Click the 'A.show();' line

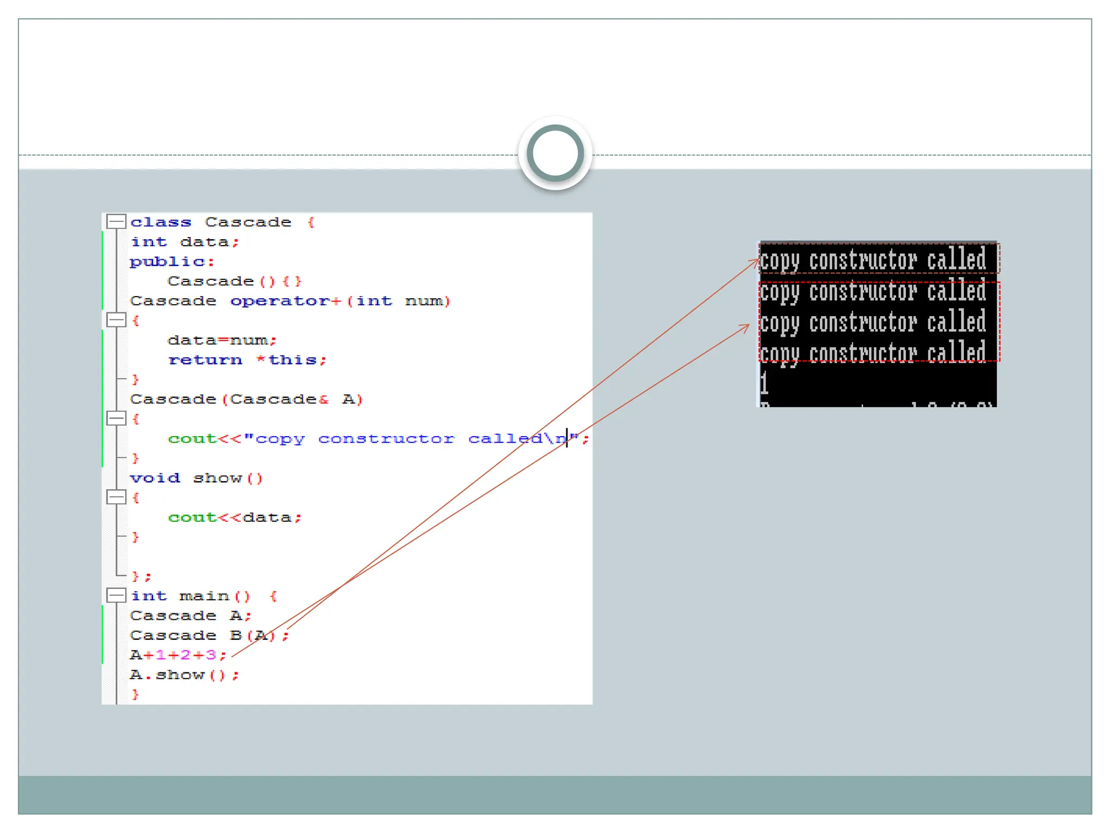click(x=184, y=675)
